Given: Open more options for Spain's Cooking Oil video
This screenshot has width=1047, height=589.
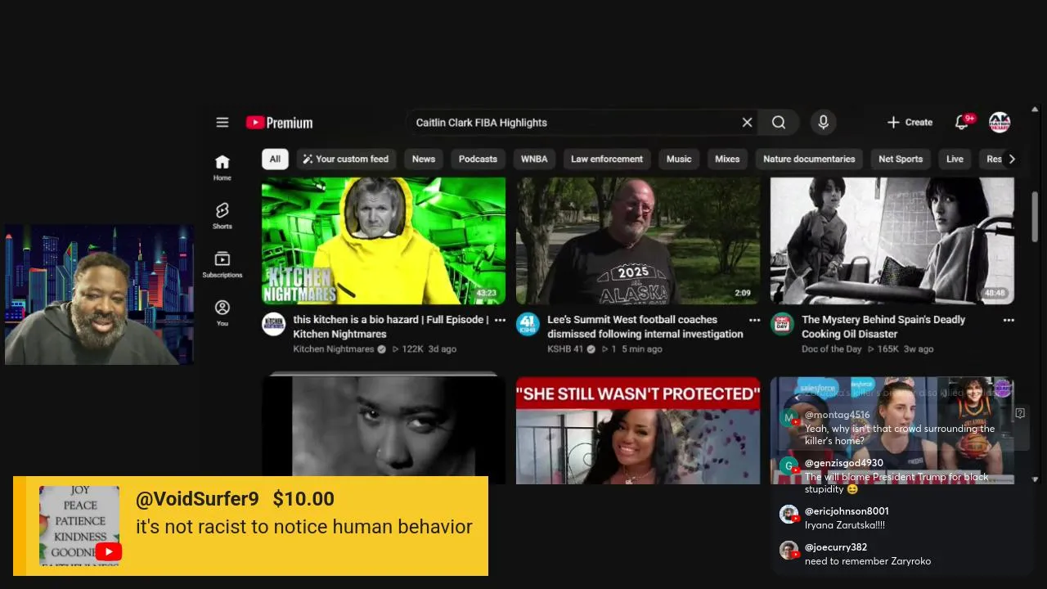Looking at the screenshot, I should point(1009,321).
